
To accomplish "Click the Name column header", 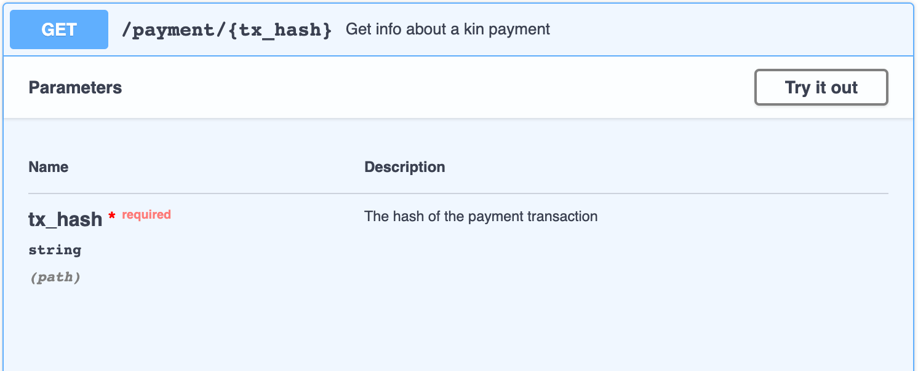I will coord(48,166).
